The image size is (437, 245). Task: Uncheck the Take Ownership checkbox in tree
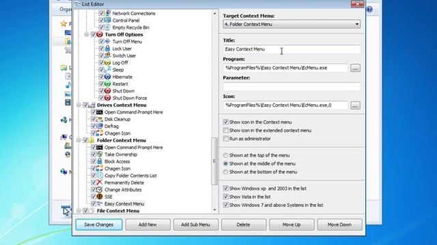tap(94, 154)
